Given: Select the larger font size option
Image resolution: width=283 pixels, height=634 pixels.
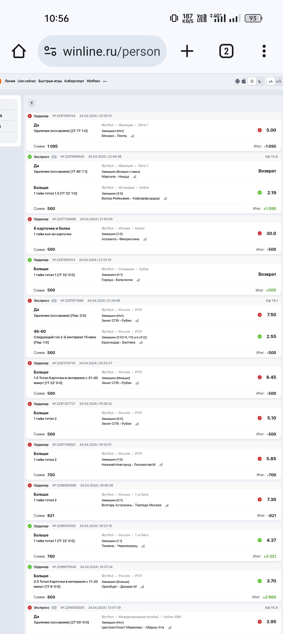Looking at the screenshot, I should coord(279,81).
